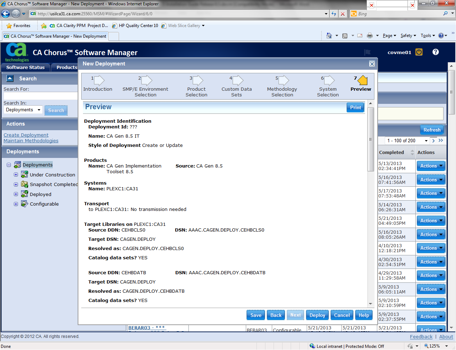This screenshot has width=456, height=350.
Task: Click the Deployments folder icon in tree
Action: click(17, 165)
